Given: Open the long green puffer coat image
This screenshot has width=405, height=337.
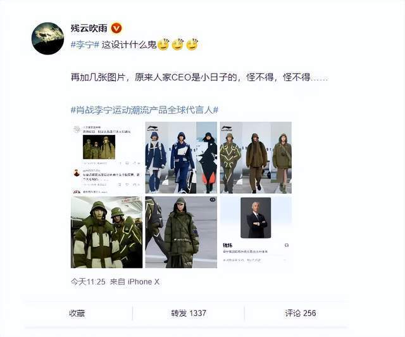Looking at the screenshot, I should point(181,232).
